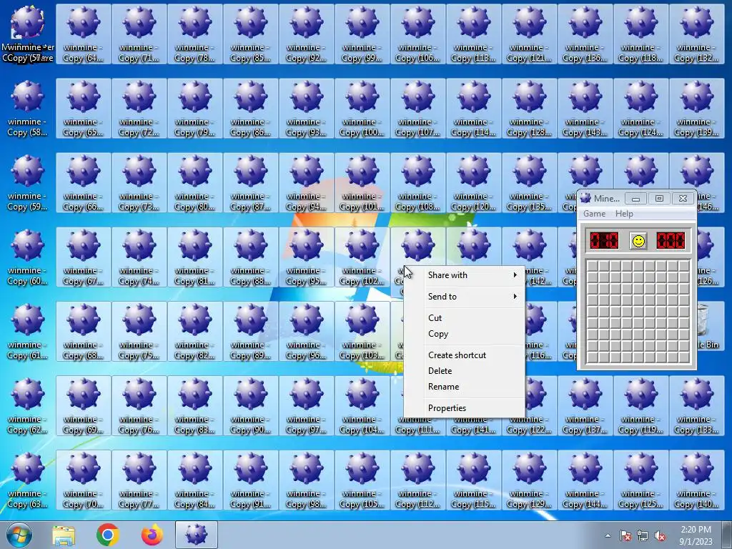
Task: Open the Game menu in Minesweeper
Action: coord(594,214)
